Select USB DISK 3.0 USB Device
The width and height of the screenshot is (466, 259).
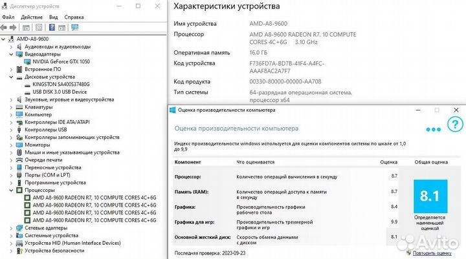pyautogui.click(x=60, y=92)
